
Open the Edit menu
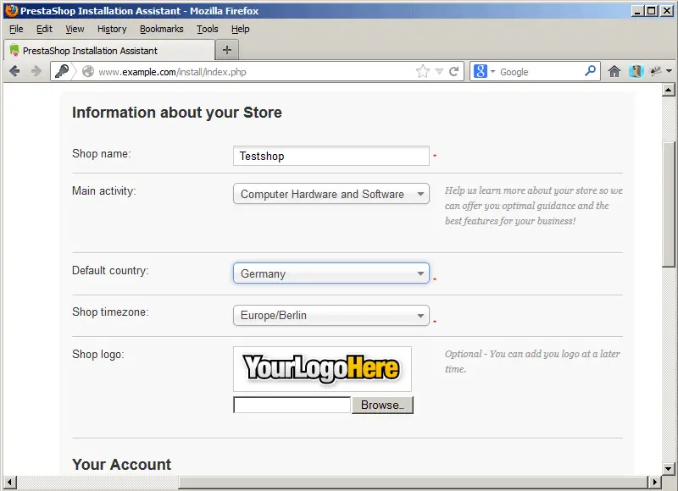pyautogui.click(x=44, y=29)
